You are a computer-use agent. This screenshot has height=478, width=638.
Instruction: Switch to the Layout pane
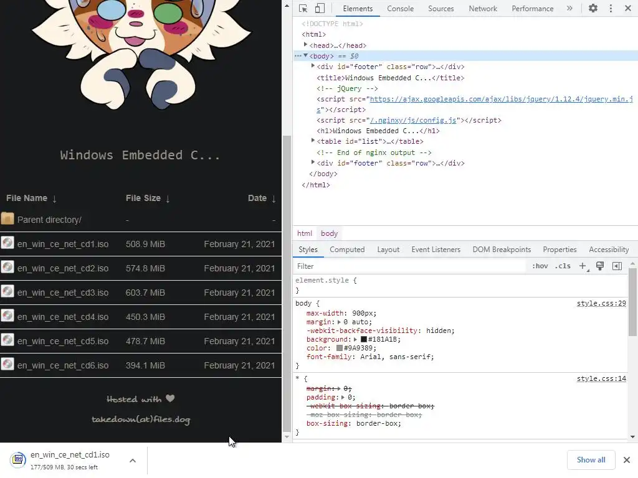(x=388, y=250)
